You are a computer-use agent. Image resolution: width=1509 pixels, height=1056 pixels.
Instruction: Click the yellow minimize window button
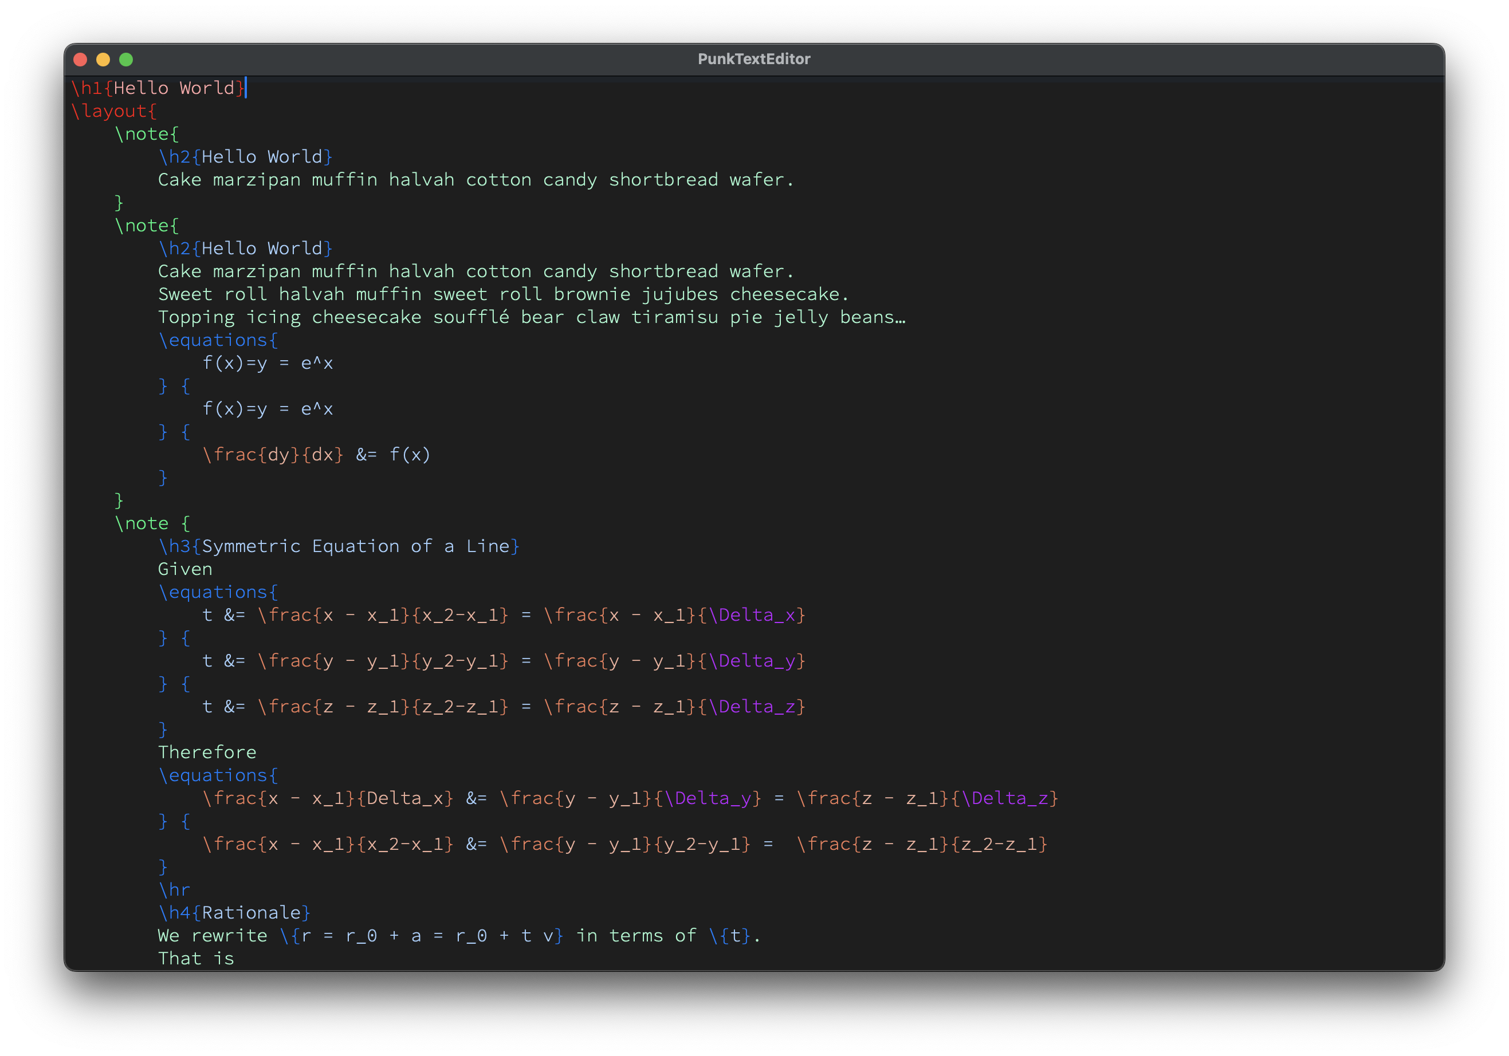coord(103,60)
